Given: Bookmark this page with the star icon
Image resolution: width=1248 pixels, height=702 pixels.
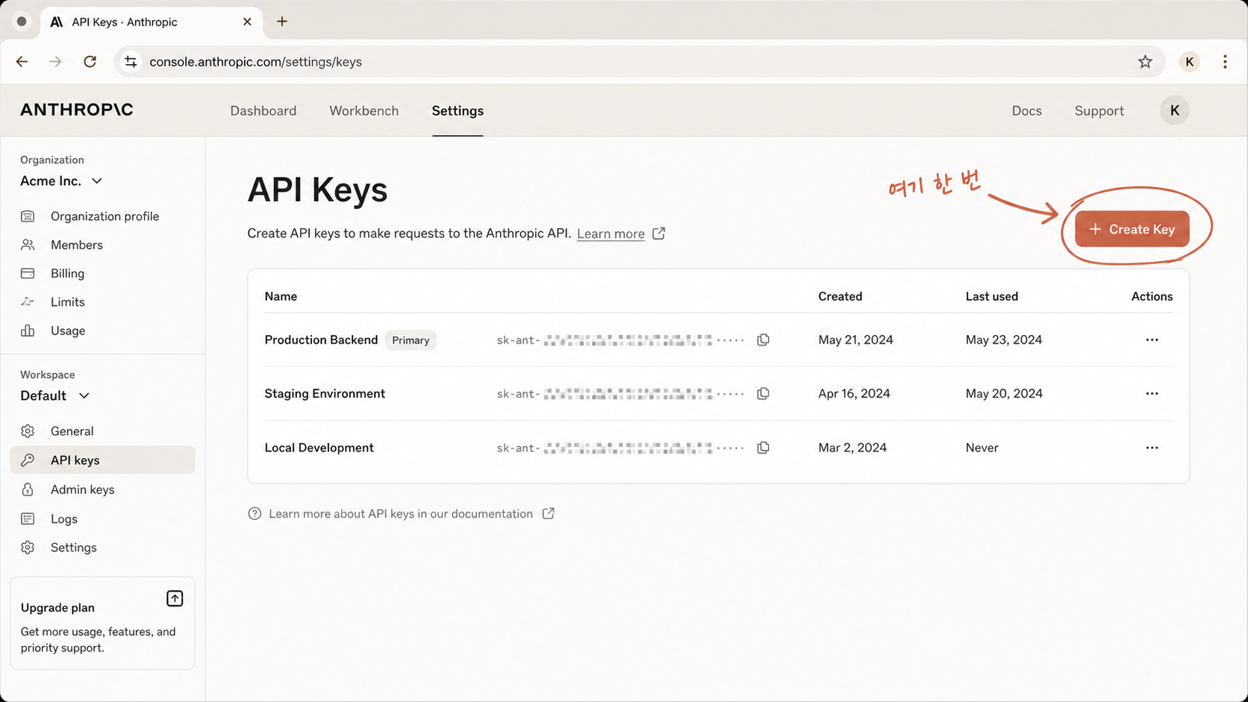Looking at the screenshot, I should click(x=1145, y=62).
